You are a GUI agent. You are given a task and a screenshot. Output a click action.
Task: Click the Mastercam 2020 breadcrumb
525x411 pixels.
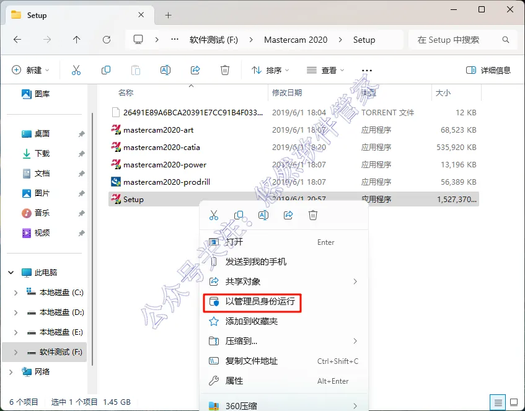(x=296, y=40)
